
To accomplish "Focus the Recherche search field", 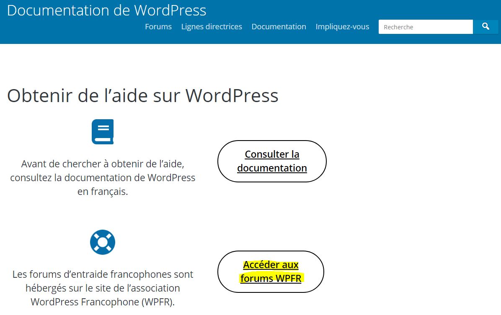I will point(425,27).
